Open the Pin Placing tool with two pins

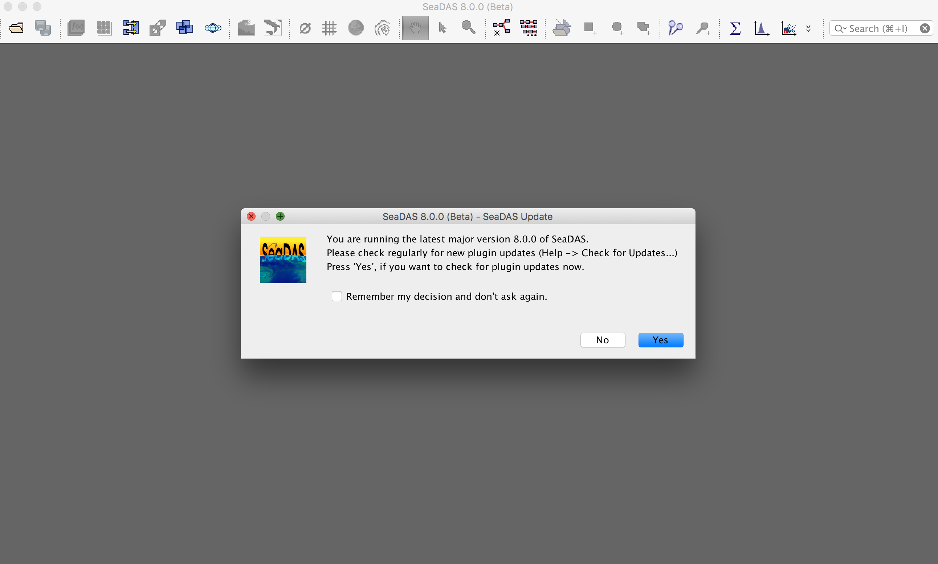coord(676,28)
